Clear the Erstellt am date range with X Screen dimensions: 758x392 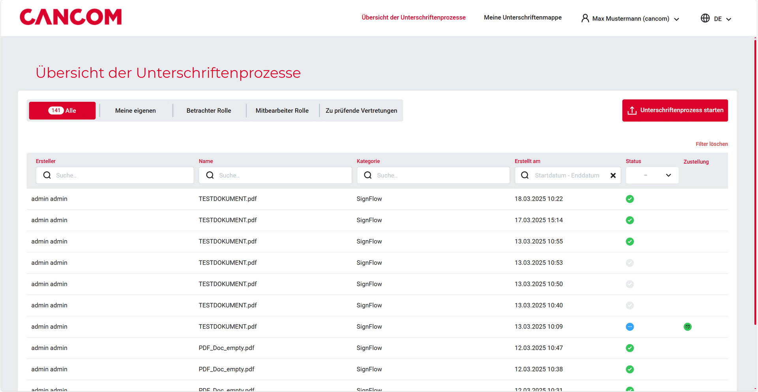(x=613, y=175)
